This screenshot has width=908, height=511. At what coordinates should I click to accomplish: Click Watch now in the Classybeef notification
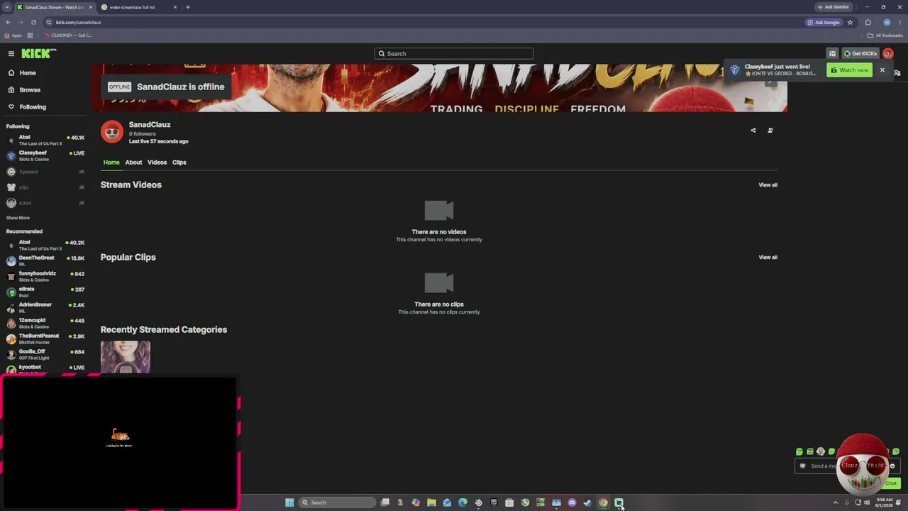point(849,70)
